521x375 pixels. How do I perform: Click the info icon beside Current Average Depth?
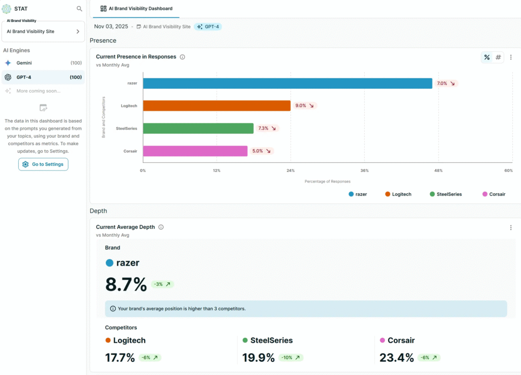pyautogui.click(x=161, y=227)
